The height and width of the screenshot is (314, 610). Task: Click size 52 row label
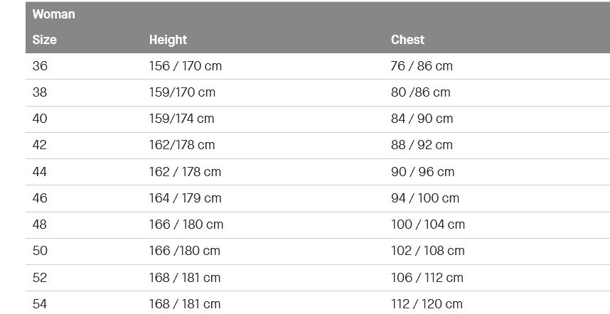tap(40, 278)
